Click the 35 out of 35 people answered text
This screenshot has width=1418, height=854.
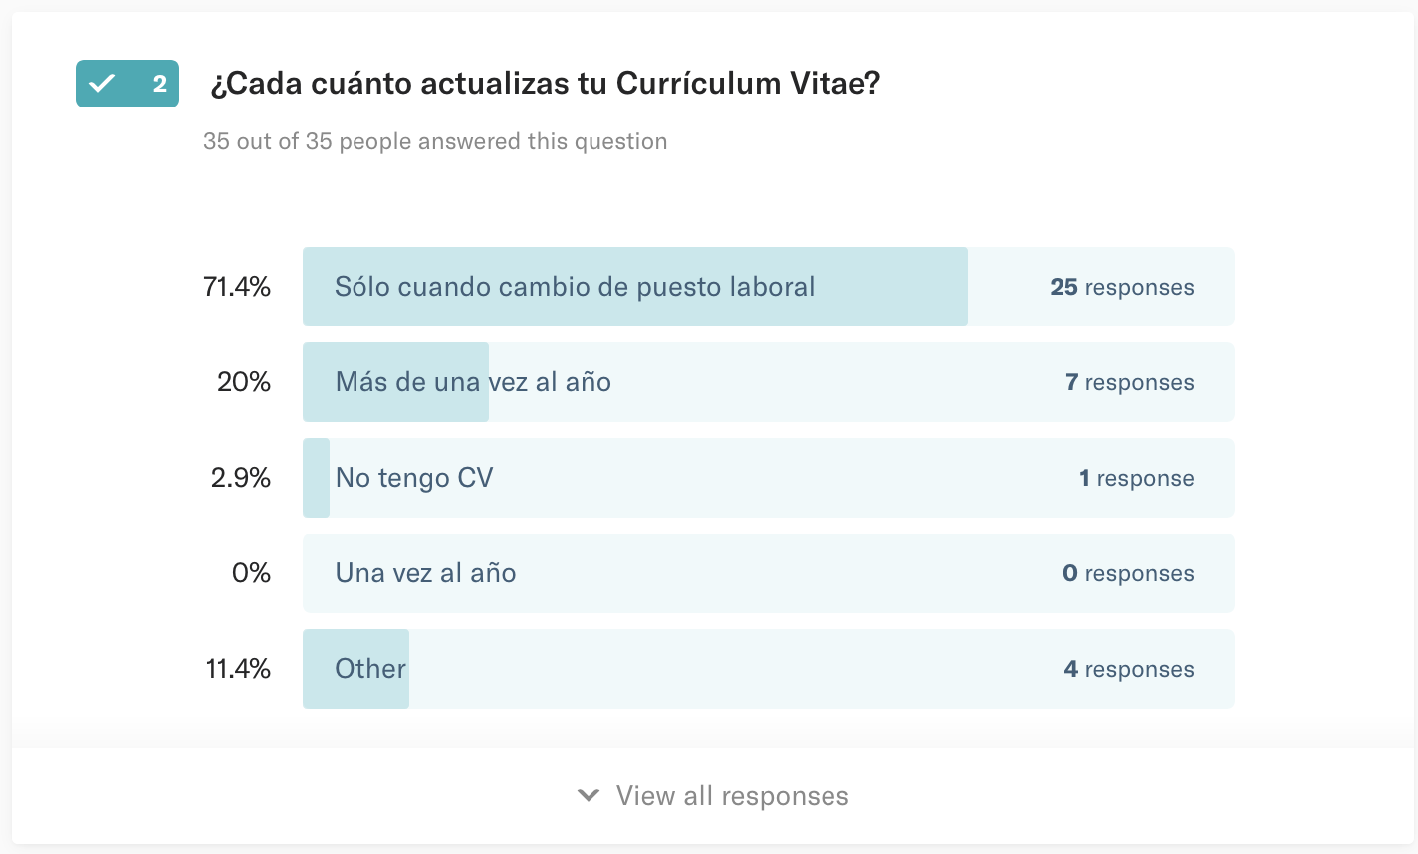[x=435, y=141]
